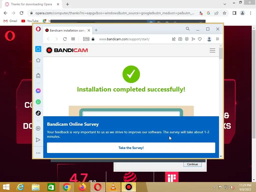Expand Chrome tab search chevron
256x192 pixels.
225,4
